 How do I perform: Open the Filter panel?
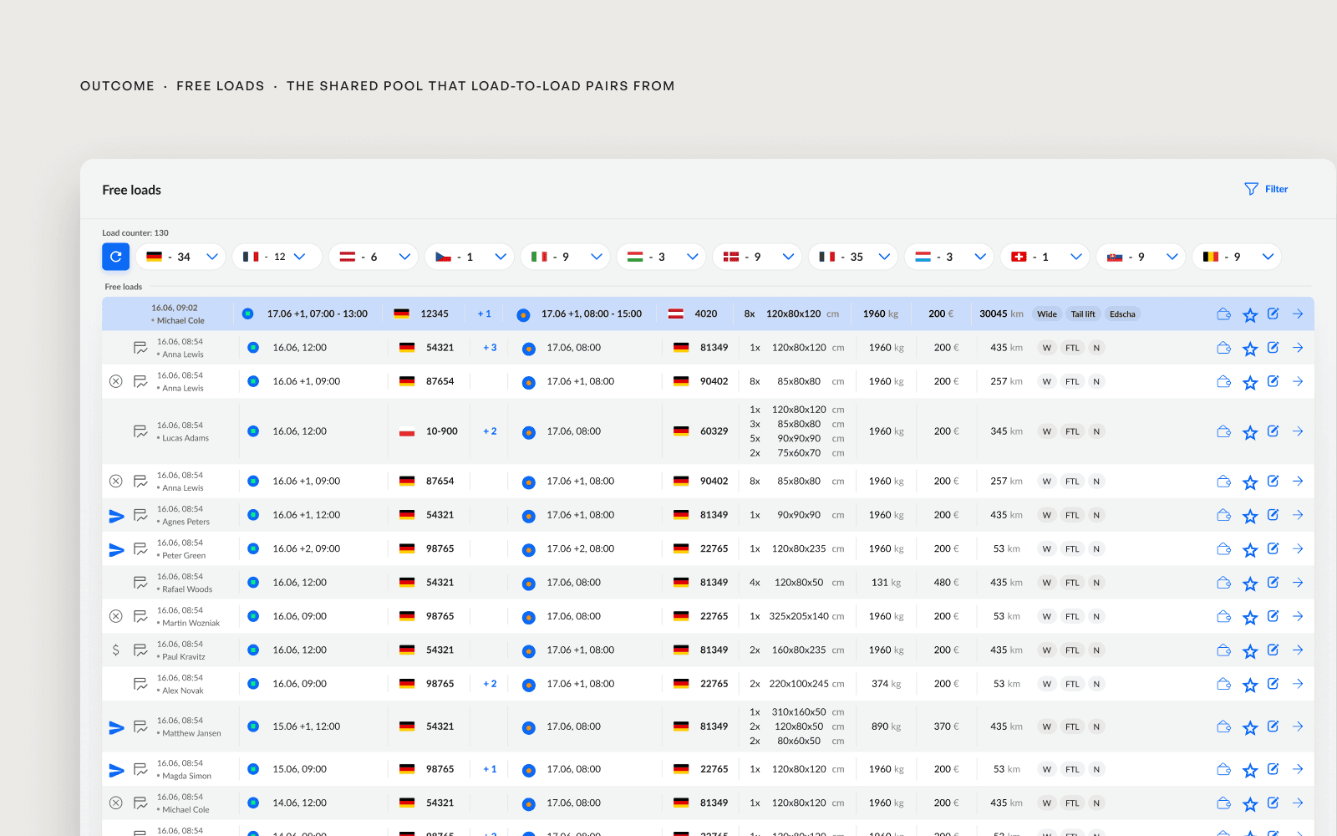pyautogui.click(x=1266, y=189)
